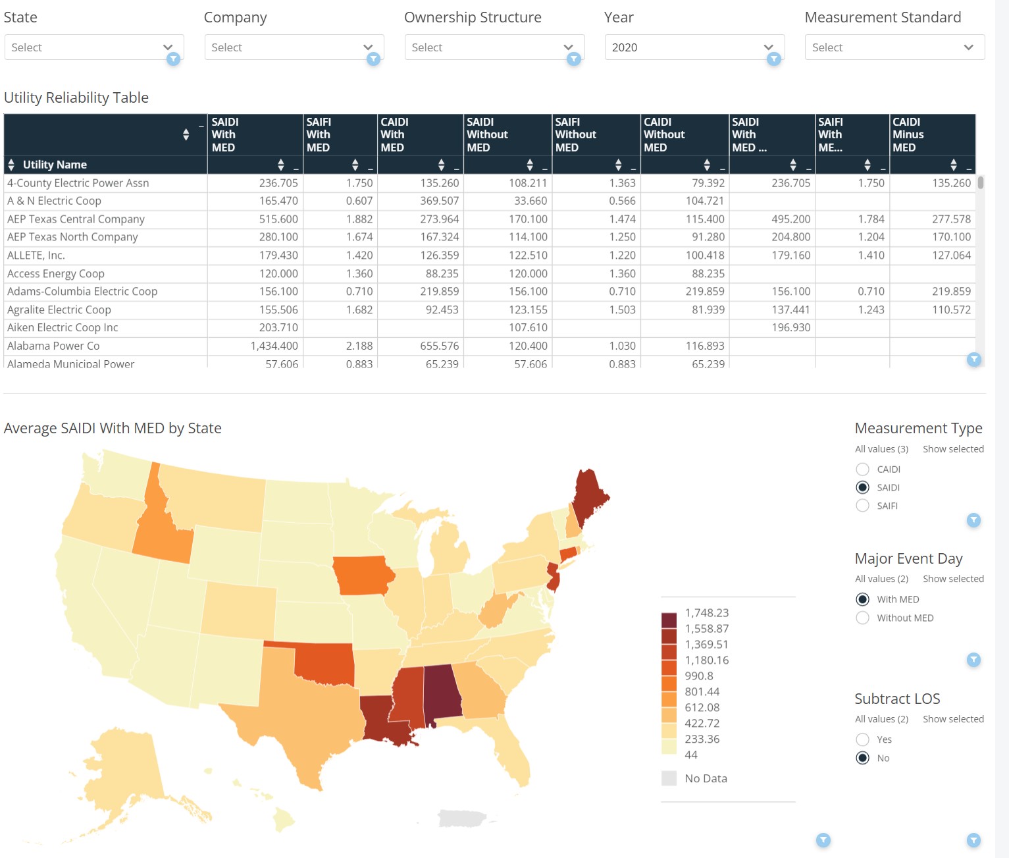Collapse the CAIDI With MED column
This screenshot has width=1009, height=858.
pos(457,169)
